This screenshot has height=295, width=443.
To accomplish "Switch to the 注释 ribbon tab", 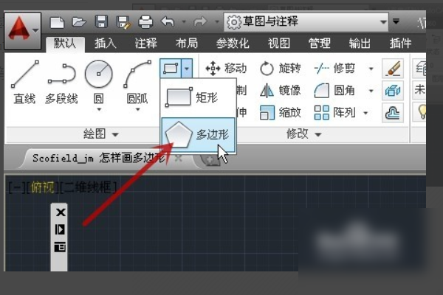I will (x=145, y=44).
